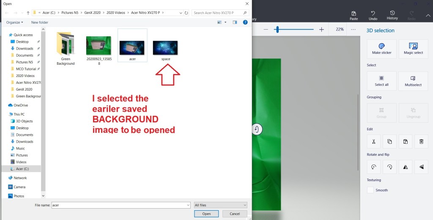Viewport: 433px width, 220px height.
Task: Click New folder in the dialog toolbar
Action: pos(40,22)
